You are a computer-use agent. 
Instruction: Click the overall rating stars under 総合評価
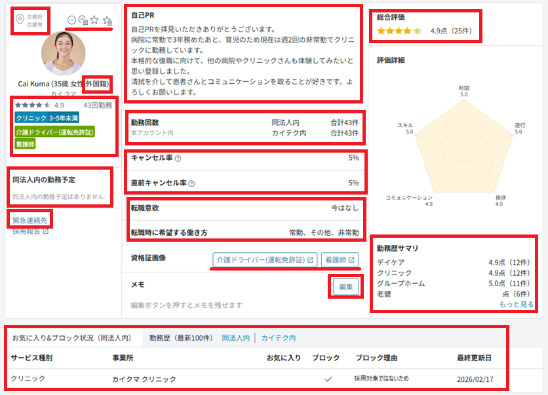[x=399, y=31]
